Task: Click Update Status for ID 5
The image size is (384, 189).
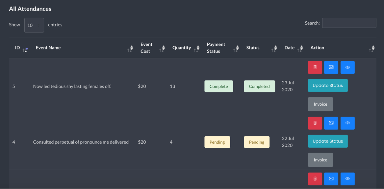Action: [x=328, y=85]
